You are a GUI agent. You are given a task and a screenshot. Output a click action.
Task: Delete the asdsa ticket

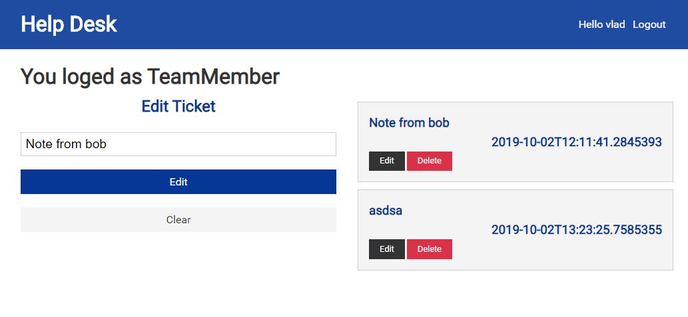pyautogui.click(x=429, y=249)
